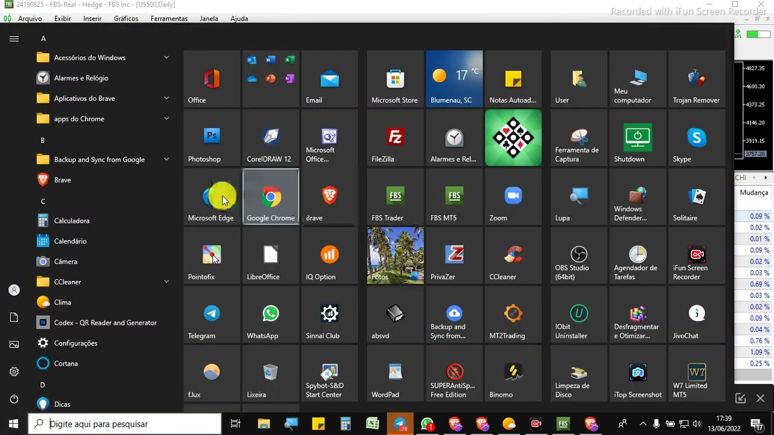The image size is (774, 435).
Task: Launch the Solitaire tile
Action: point(697,196)
